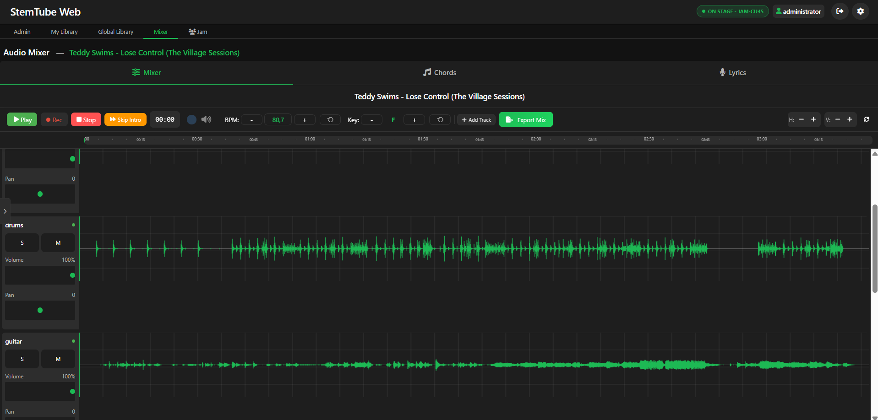Select the Mixer sub-tab with sliders icon

[x=146, y=72]
